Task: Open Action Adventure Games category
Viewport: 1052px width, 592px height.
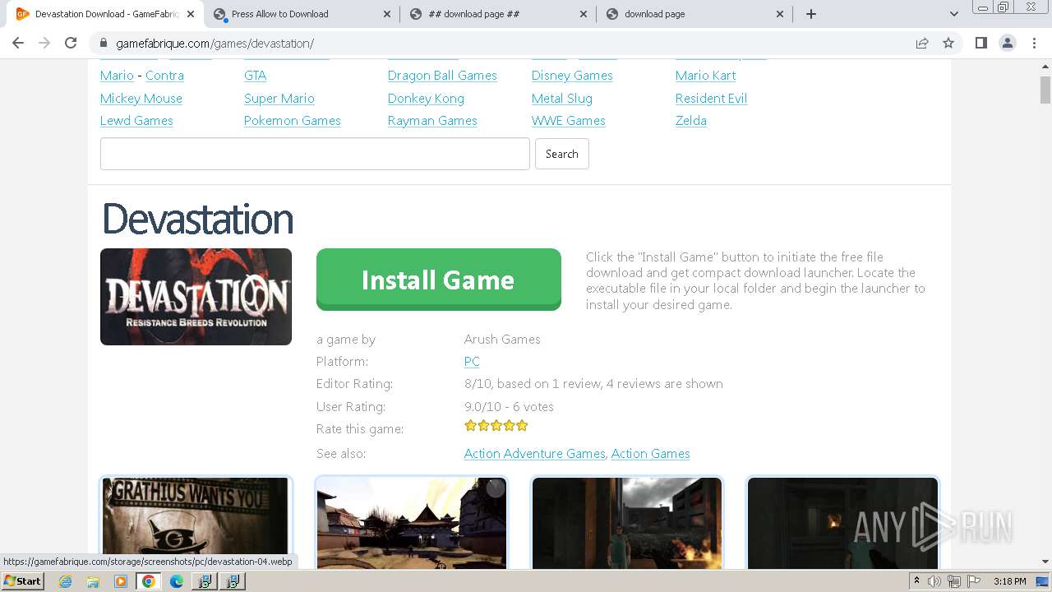Action: click(x=535, y=454)
